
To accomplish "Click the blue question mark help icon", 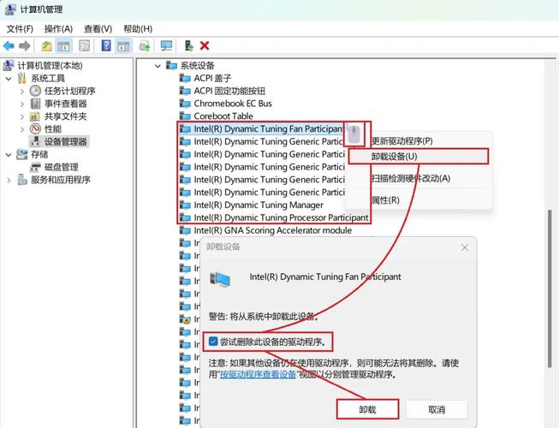I will point(106,45).
